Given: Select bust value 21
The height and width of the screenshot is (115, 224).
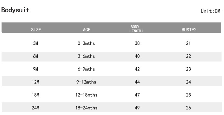Looking at the screenshot, I should click(x=188, y=43).
